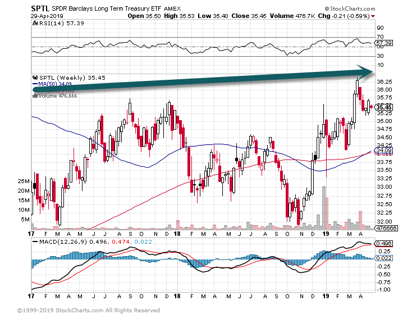The height and width of the screenshot is (319, 412).
Task: Click the red 0.474 MACD signal value
Action: tap(121, 241)
